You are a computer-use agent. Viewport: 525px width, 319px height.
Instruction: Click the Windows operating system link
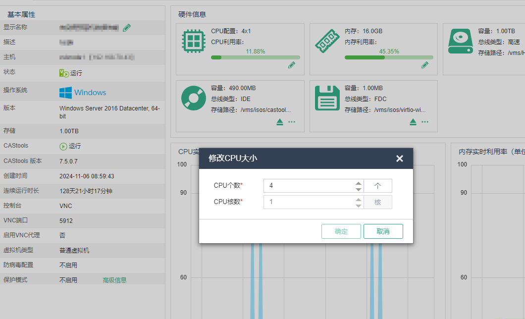click(x=90, y=93)
